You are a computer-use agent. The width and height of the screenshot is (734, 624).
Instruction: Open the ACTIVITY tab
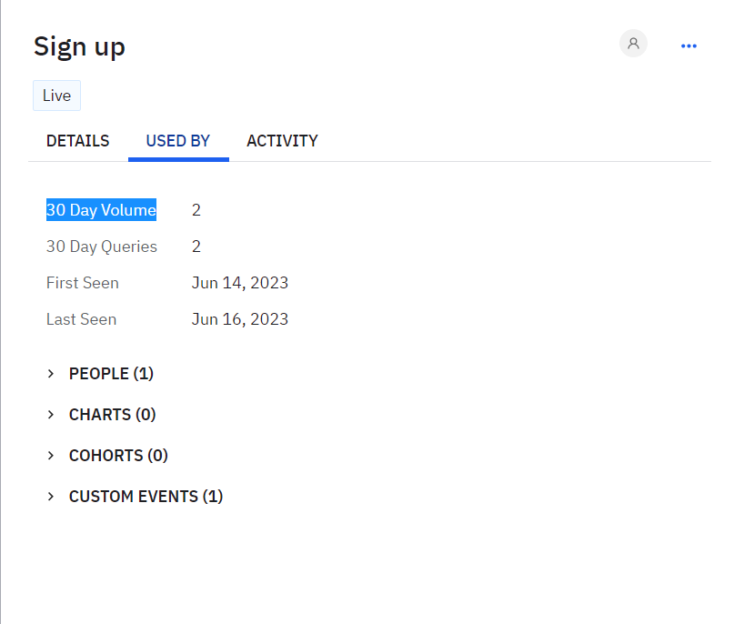click(282, 141)
